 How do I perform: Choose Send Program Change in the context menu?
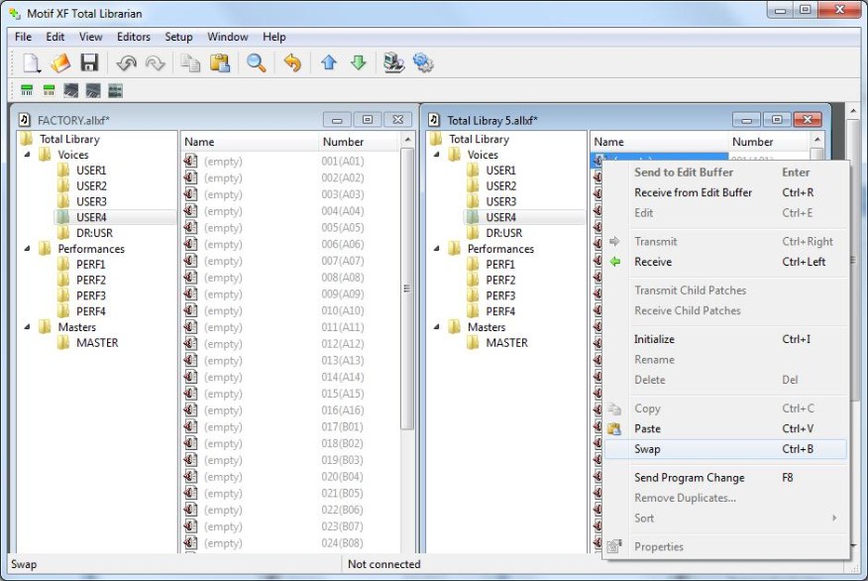click(725, 478)
